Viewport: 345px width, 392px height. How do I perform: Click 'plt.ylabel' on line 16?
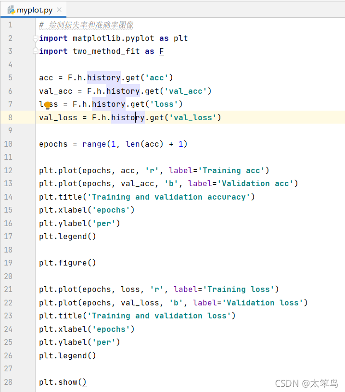pos(63,223)
